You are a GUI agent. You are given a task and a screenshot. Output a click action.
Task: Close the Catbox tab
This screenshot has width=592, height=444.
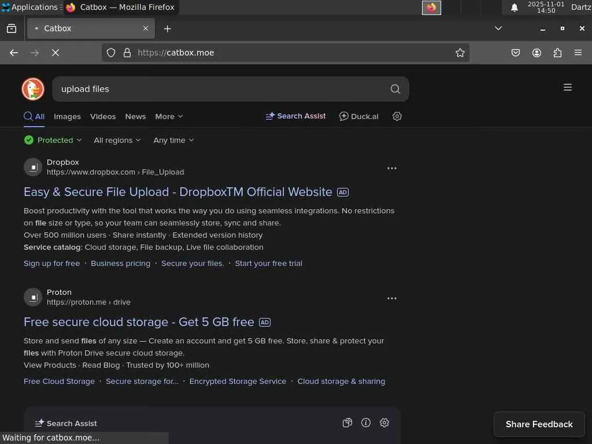pyautogui.click(x=146, y=28)
